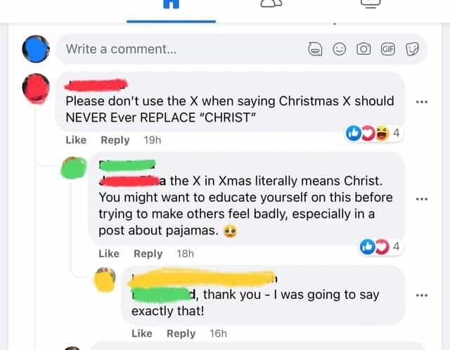The width and height of the screenshot is (450, 350).
Task: Attach a photo using the camera icon
Action: pos(364,49)
